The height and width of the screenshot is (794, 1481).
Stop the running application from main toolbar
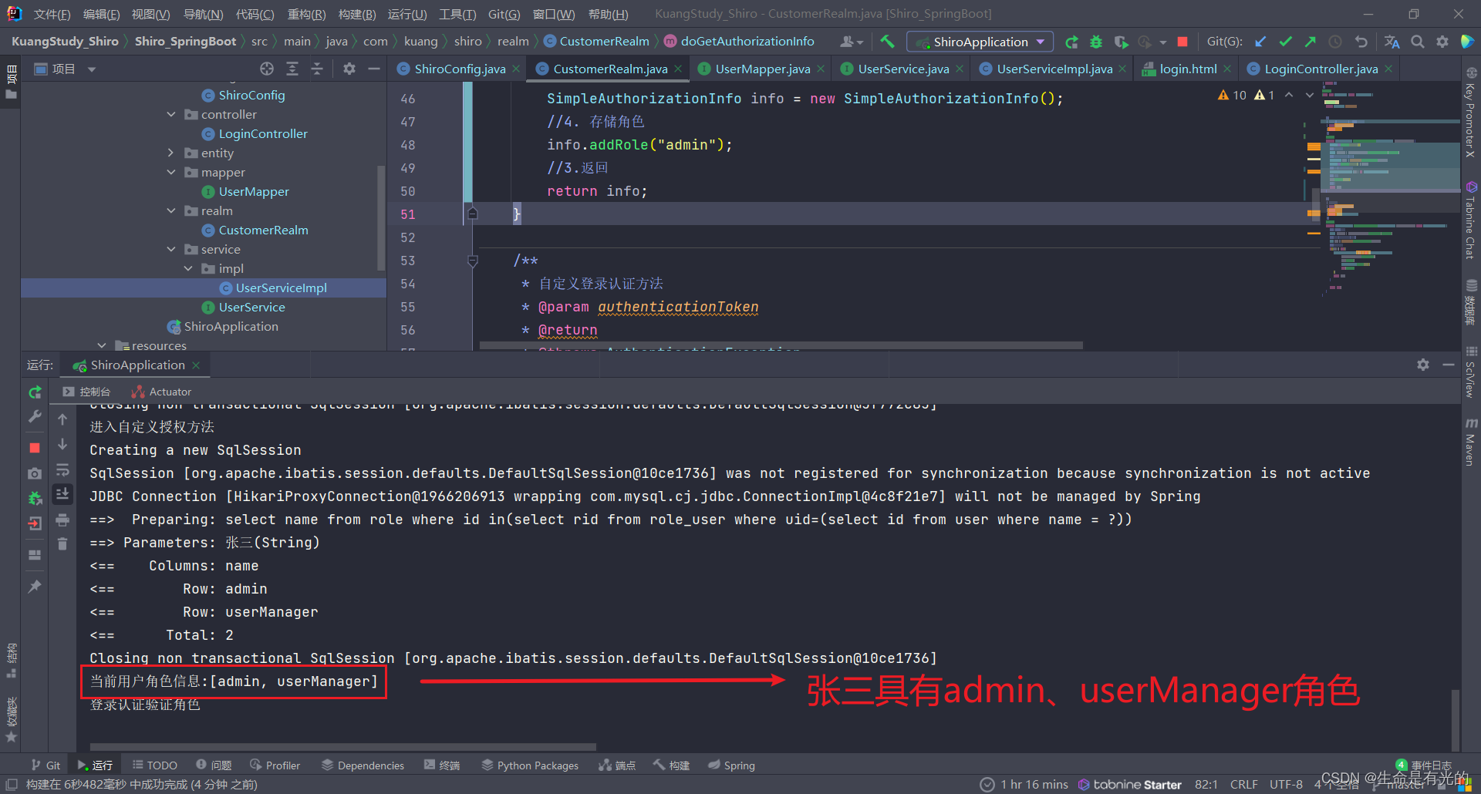coord(1182,42)
